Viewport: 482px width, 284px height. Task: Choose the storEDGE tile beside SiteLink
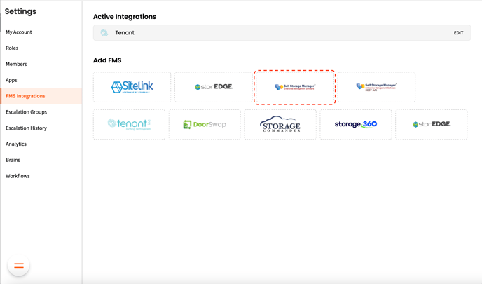[213, 87]
